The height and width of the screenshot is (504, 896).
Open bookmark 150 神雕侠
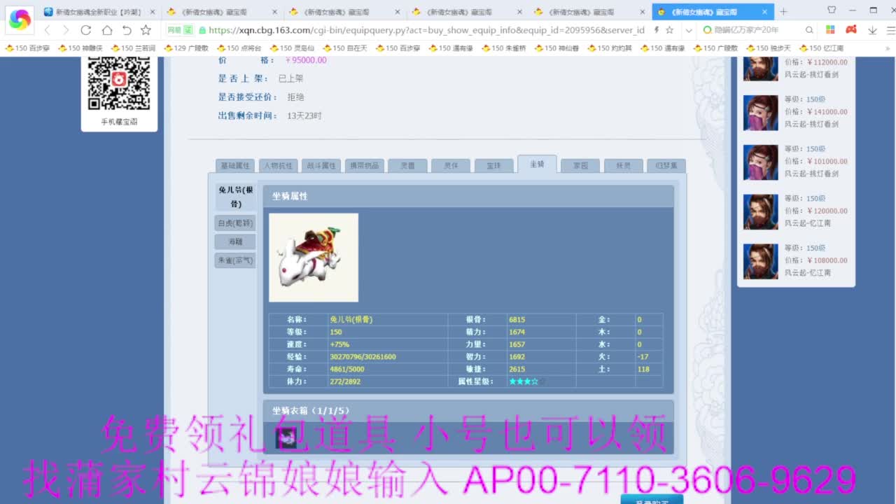(x=81, y=48)
